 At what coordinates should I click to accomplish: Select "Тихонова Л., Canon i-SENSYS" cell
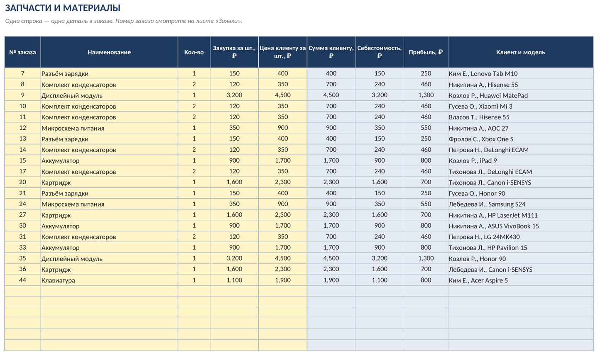click(x=521, y=182)
